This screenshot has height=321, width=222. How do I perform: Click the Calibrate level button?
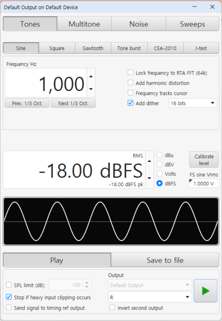[204, 160]
